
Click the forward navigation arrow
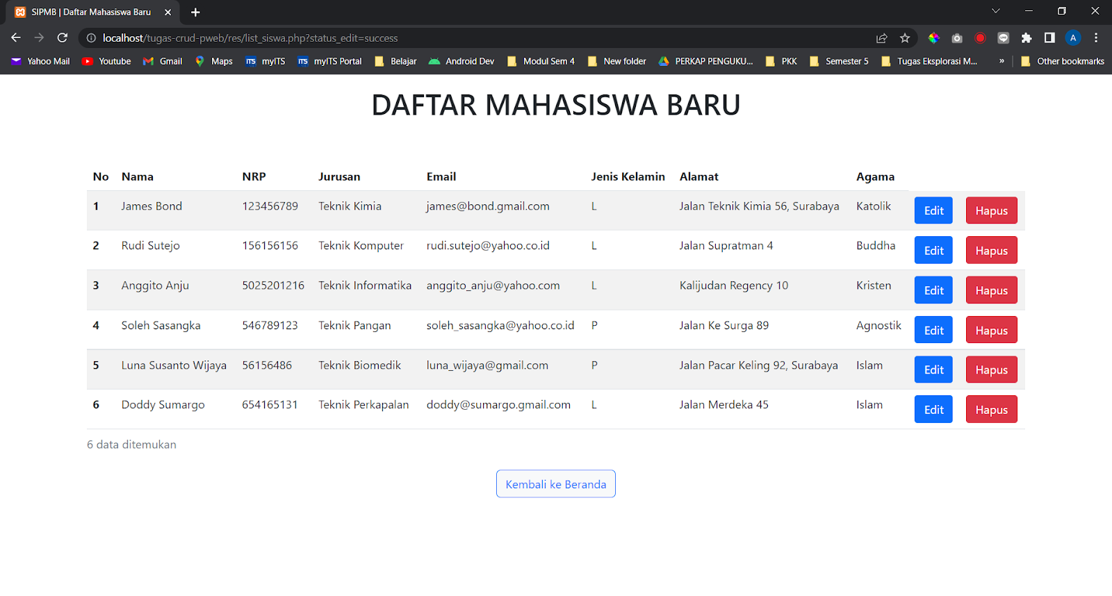pos(39,38)
